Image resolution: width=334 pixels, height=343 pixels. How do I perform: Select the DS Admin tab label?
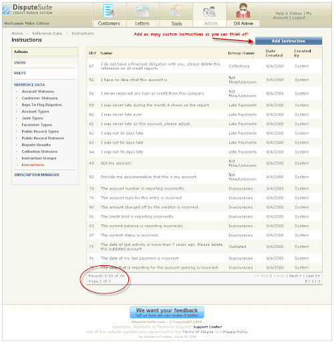[x=244, y=23]
